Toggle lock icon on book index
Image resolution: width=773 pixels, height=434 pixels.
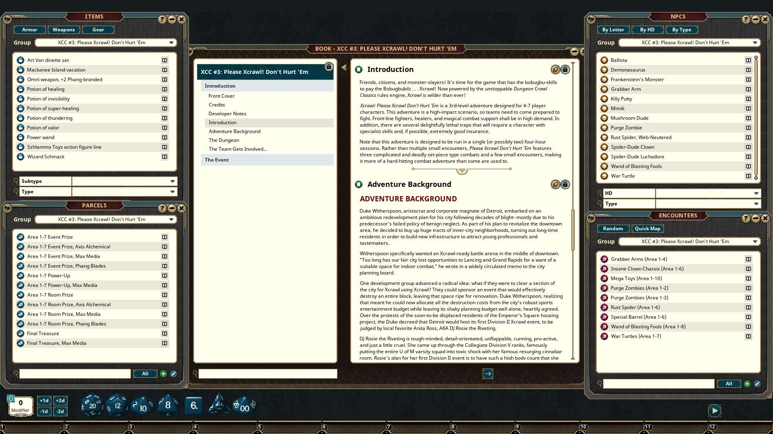click(x=329, y=67)
